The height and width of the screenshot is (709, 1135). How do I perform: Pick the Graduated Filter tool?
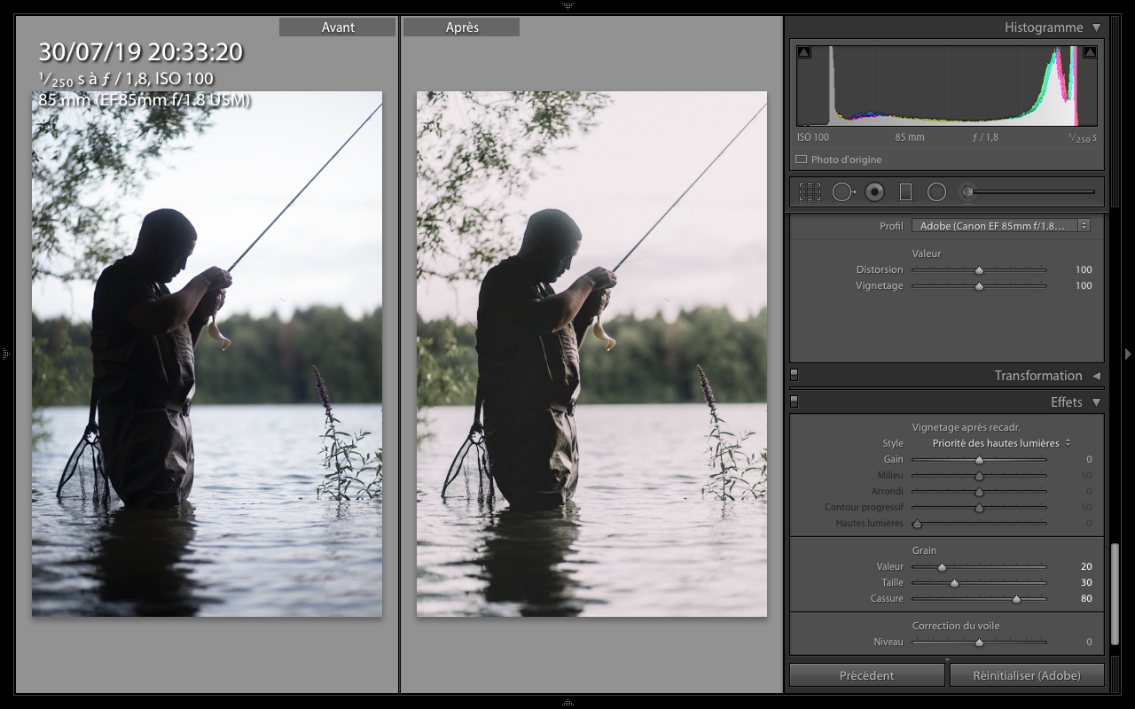[905, 191]
